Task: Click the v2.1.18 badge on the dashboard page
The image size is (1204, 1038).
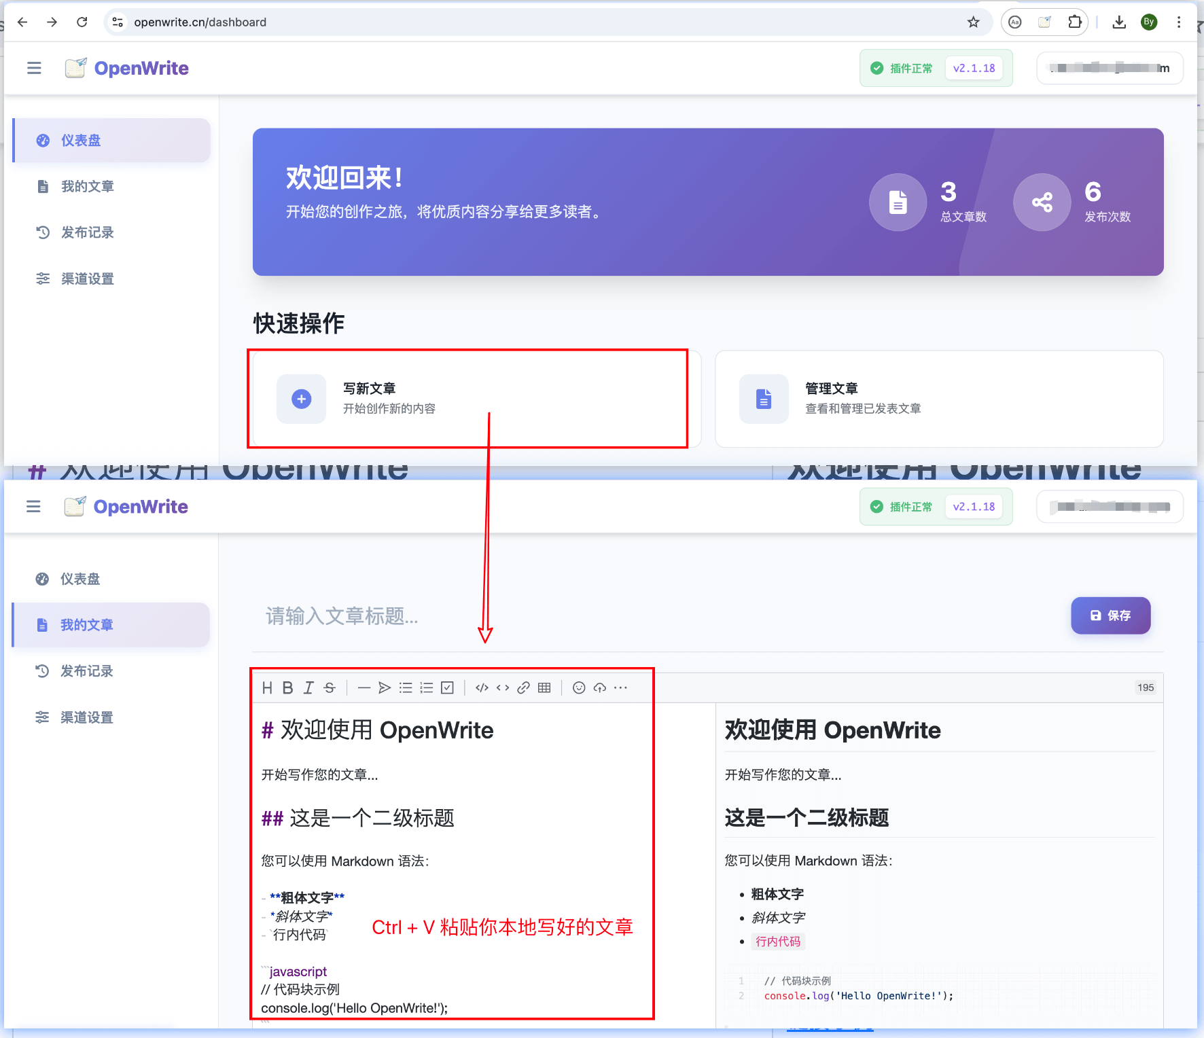Action: [974, 68]
